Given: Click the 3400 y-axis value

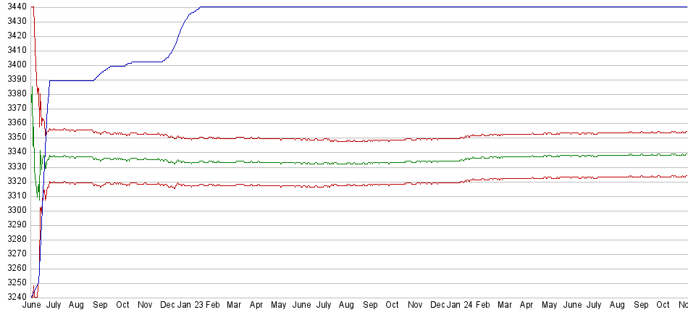Looking at the screenshot, I should click(16, 64).
